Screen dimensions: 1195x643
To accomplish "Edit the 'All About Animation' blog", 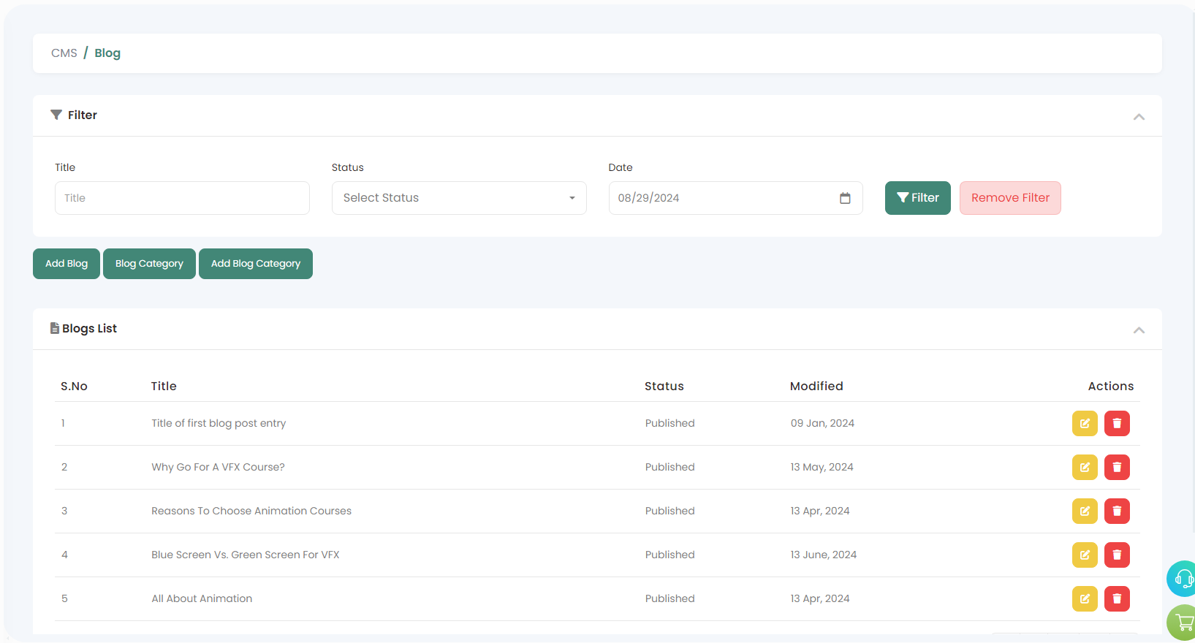I will click(1085, 599).
